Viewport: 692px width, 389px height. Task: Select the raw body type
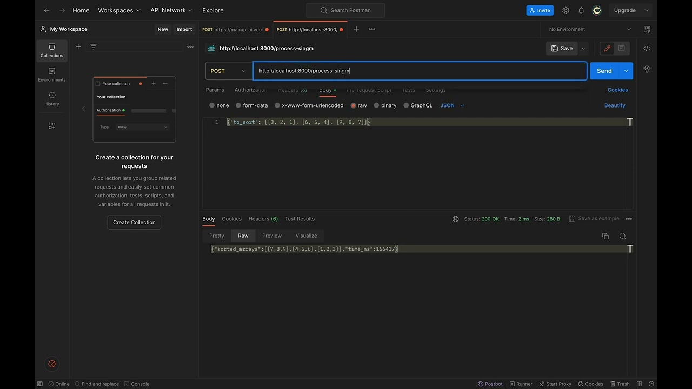[x=353, y=105]
